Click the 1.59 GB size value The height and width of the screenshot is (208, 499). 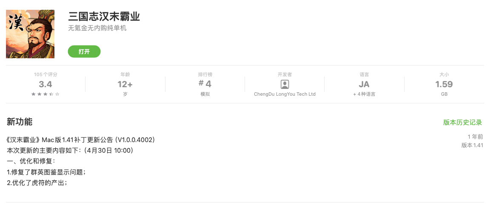pyautogui.click(x=444, y=84)
